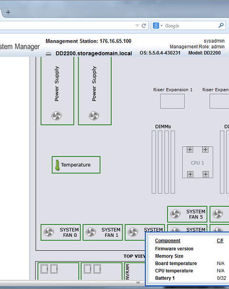Select the DD2200.storagedomain.local system icon
This screenshot has height=289, width=229.
49,54
